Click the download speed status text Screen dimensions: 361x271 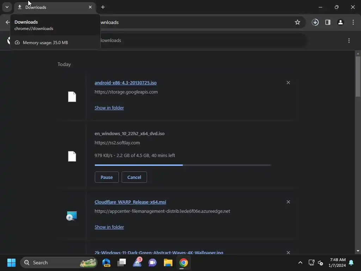click(135, 156)
